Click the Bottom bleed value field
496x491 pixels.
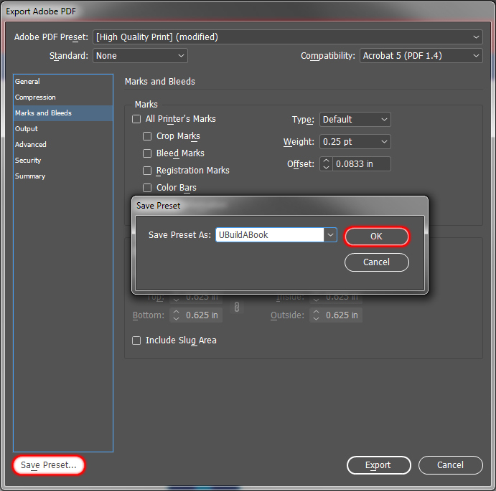pyautogui.click(x=202, y=315)
